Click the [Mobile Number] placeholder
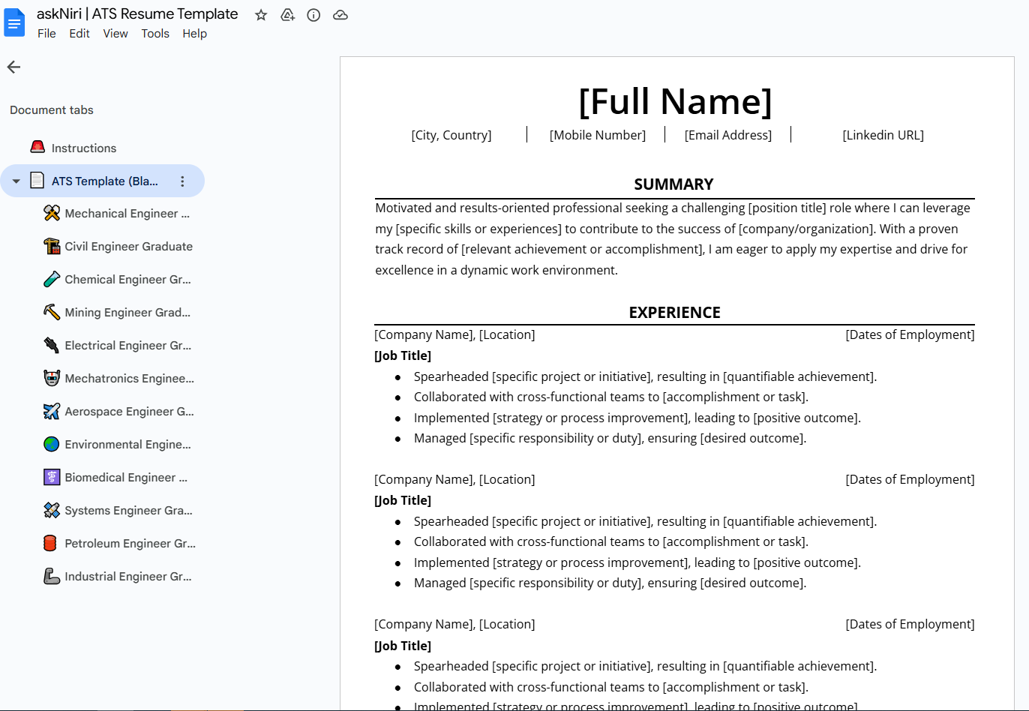The image size is (1029, 711). coord(598,135)
